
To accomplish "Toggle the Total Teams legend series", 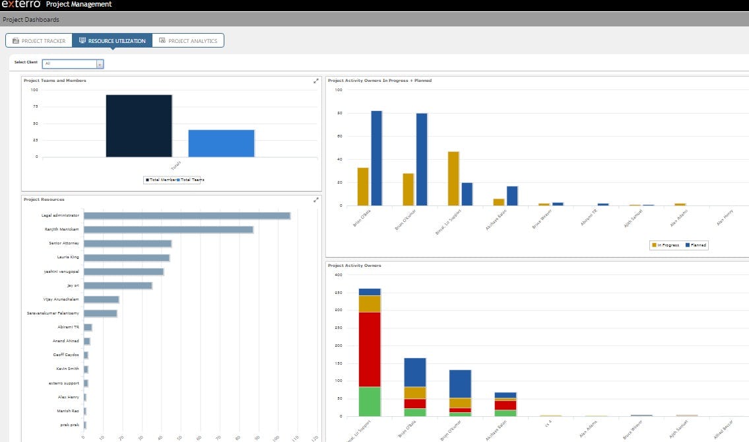I will tap(191, 180).
